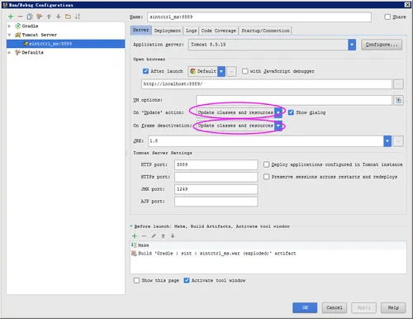Click the OK button
Image resolution: width=413 pixels, height=319 pixels.
305,307
